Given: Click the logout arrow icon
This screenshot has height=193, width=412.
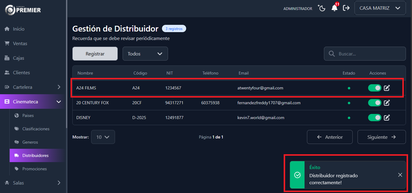Looking at the screenshot, I should pos(346,8).
